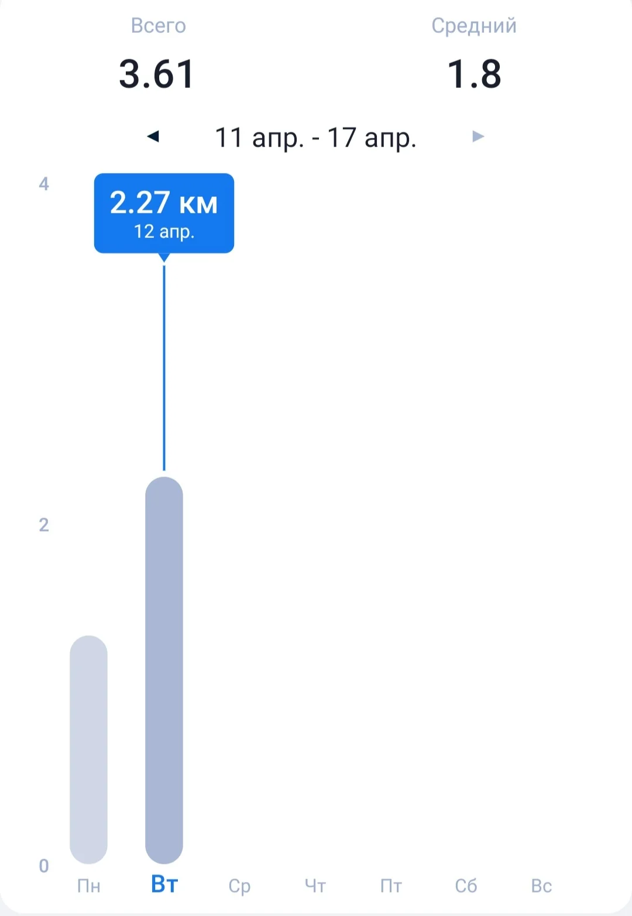The height and width of the screenshot is (916, 632).
Task: Select the Ср day label
Action: (x=239, y=886)
